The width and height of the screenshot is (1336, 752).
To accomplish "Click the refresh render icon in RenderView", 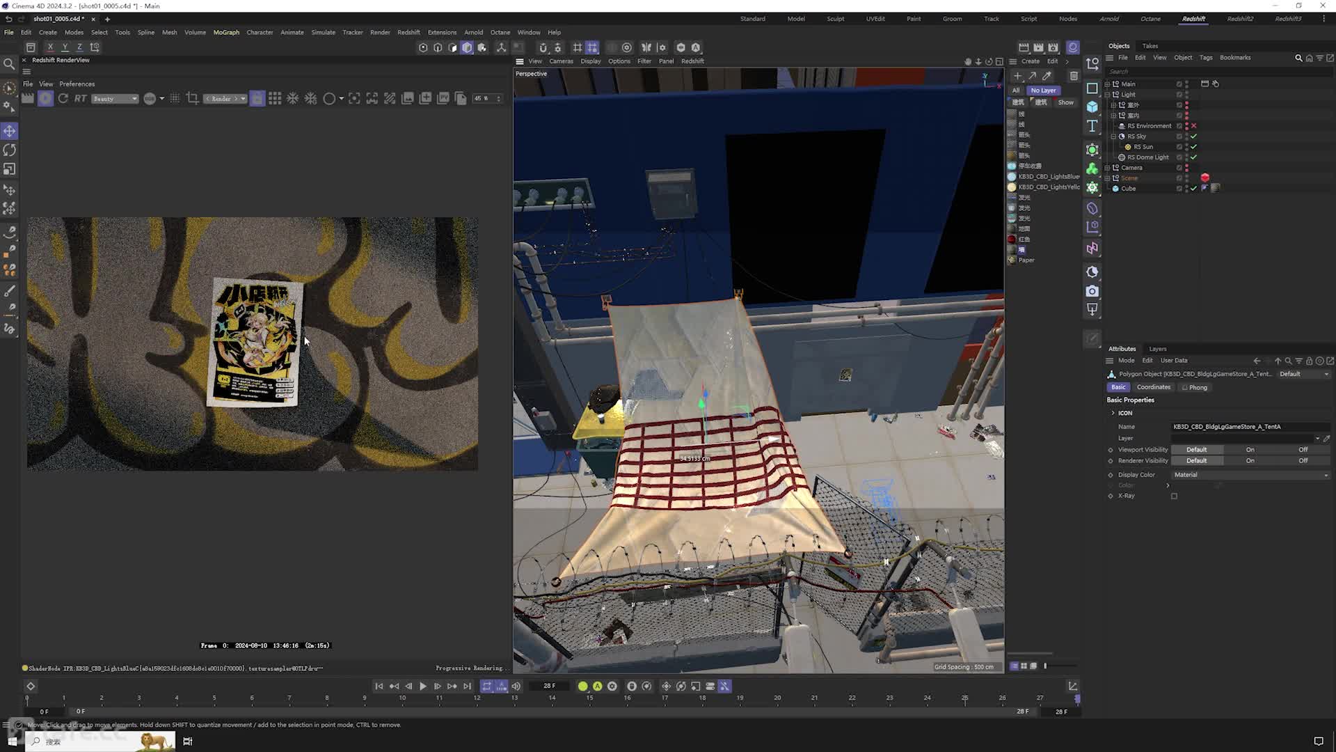I will point(63,98).
